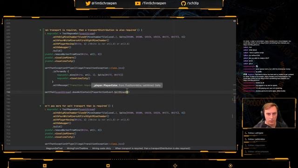Select 'When transport is required' breadcrumb
The width and height of the screenshot is (298, 168).
pyautogui.click(x=152, y=148)
